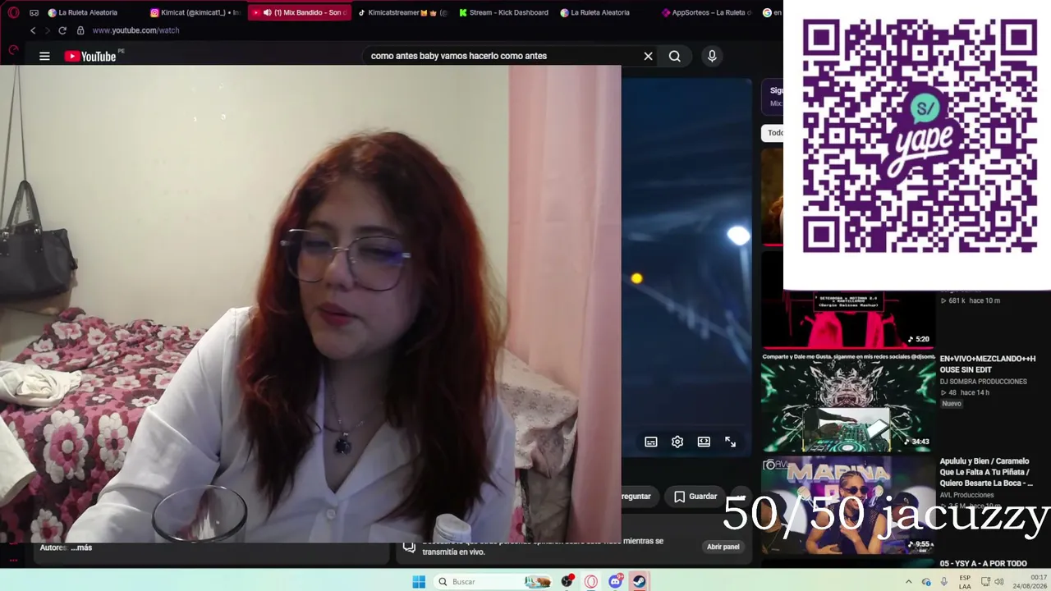Open OBS Studio from the taskbar
Screen dimensions: 1051x591
click(567, 582)
